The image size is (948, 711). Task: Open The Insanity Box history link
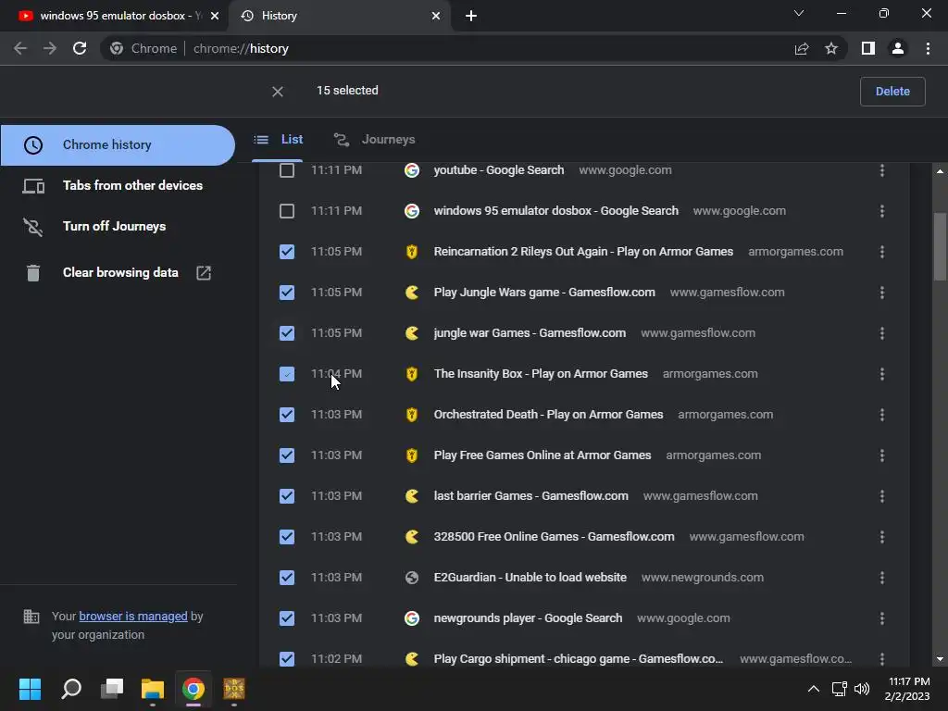(541, 374)
